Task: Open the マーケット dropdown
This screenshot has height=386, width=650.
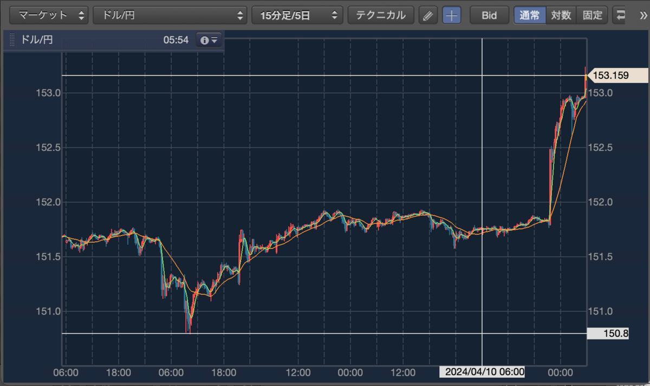Action: (x=49, y=15)
